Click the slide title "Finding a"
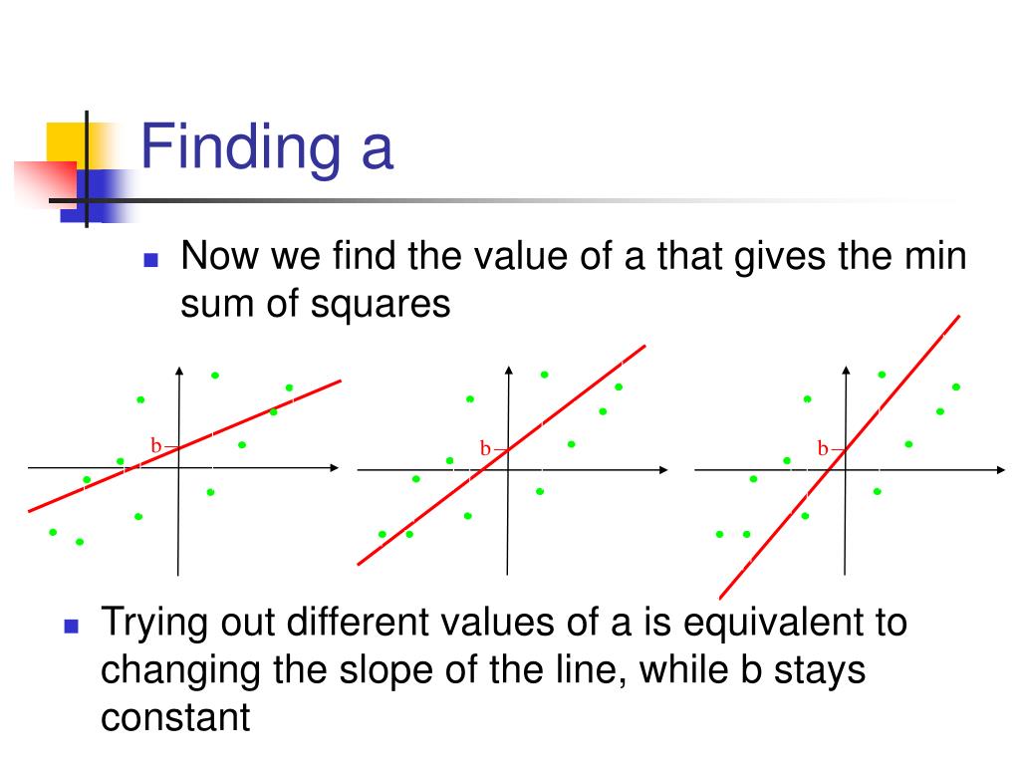Screen dimensions: 1020x765 pos(267,147)
